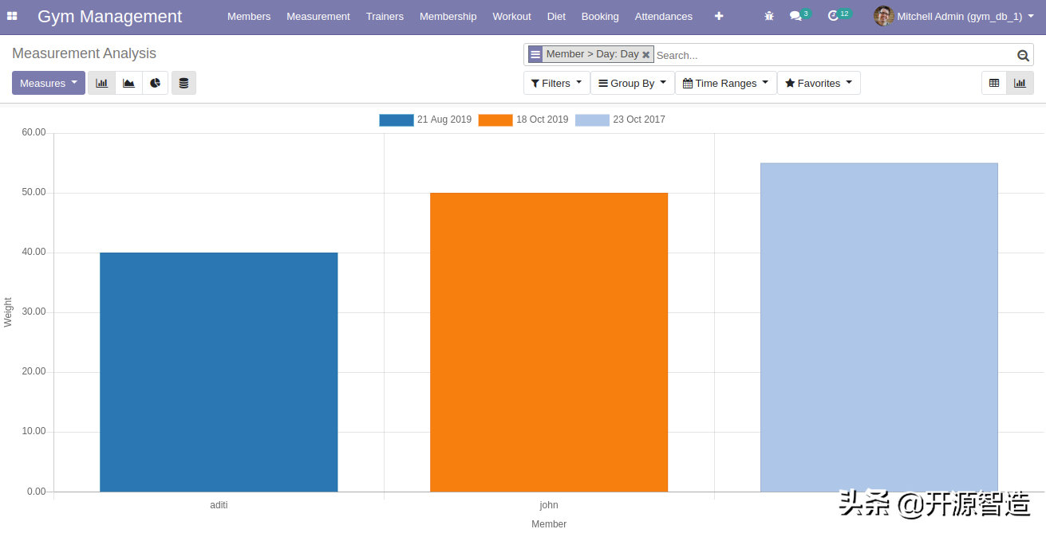This screenshot has width=1046, height=533.
Task: Open Mitchell Admin user menu
Action: tap(958, 16)
